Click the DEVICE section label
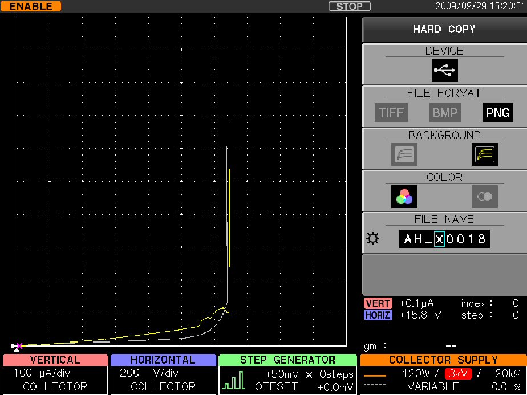527x395 pixels. (444, 51)
